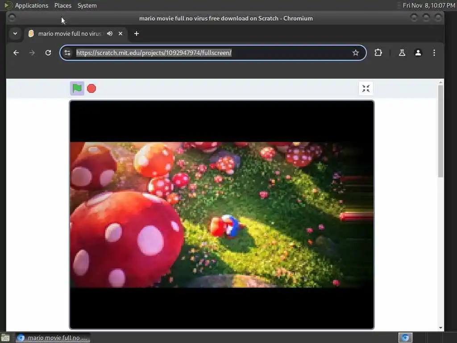The width and height of the screenshot is (457, 343).
Task: Reload the Scratch page
Action: click(48, 53)
